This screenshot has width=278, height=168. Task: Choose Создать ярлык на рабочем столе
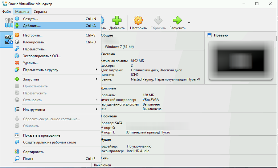point(49,142)
